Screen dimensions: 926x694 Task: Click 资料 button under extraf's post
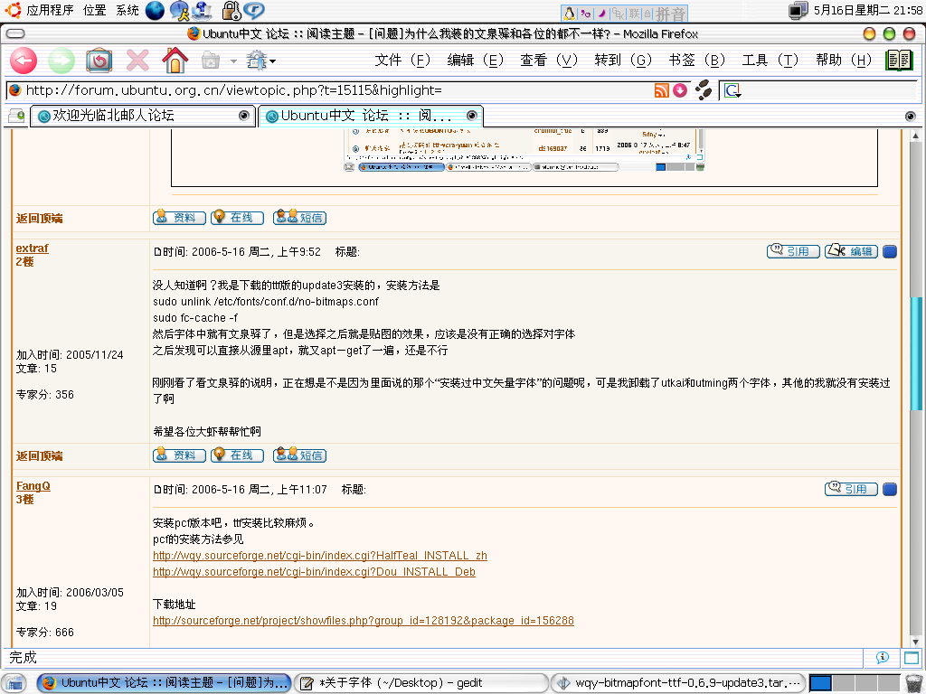pos(179,455)
